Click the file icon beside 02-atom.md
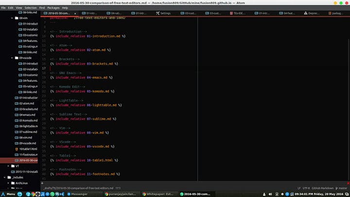Image resolution: width=350 pixels, height=197 pixels. click(17, 104)
